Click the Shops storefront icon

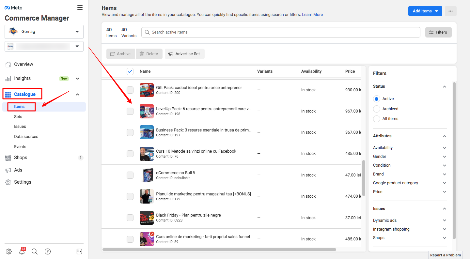point(8,158)
